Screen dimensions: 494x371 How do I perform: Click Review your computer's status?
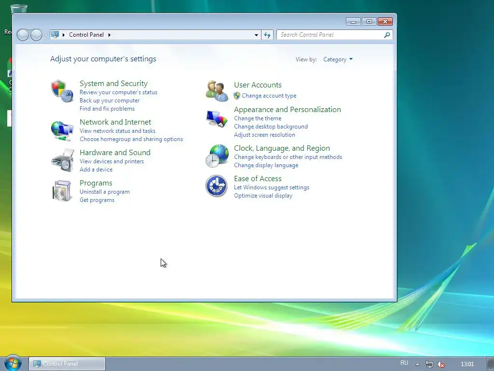[118, 92]
